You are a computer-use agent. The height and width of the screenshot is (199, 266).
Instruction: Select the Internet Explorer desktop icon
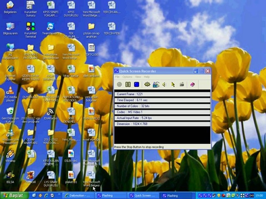pyautogui.click(x=10, y=73)
